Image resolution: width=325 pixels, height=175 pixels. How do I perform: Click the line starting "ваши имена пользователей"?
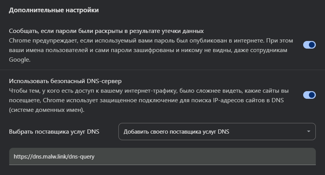[146, 50]
